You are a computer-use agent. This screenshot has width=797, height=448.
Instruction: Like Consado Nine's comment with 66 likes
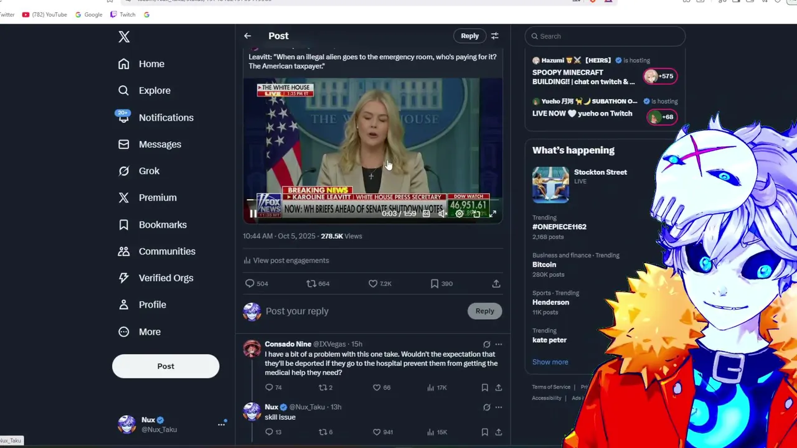pos(381,388)
